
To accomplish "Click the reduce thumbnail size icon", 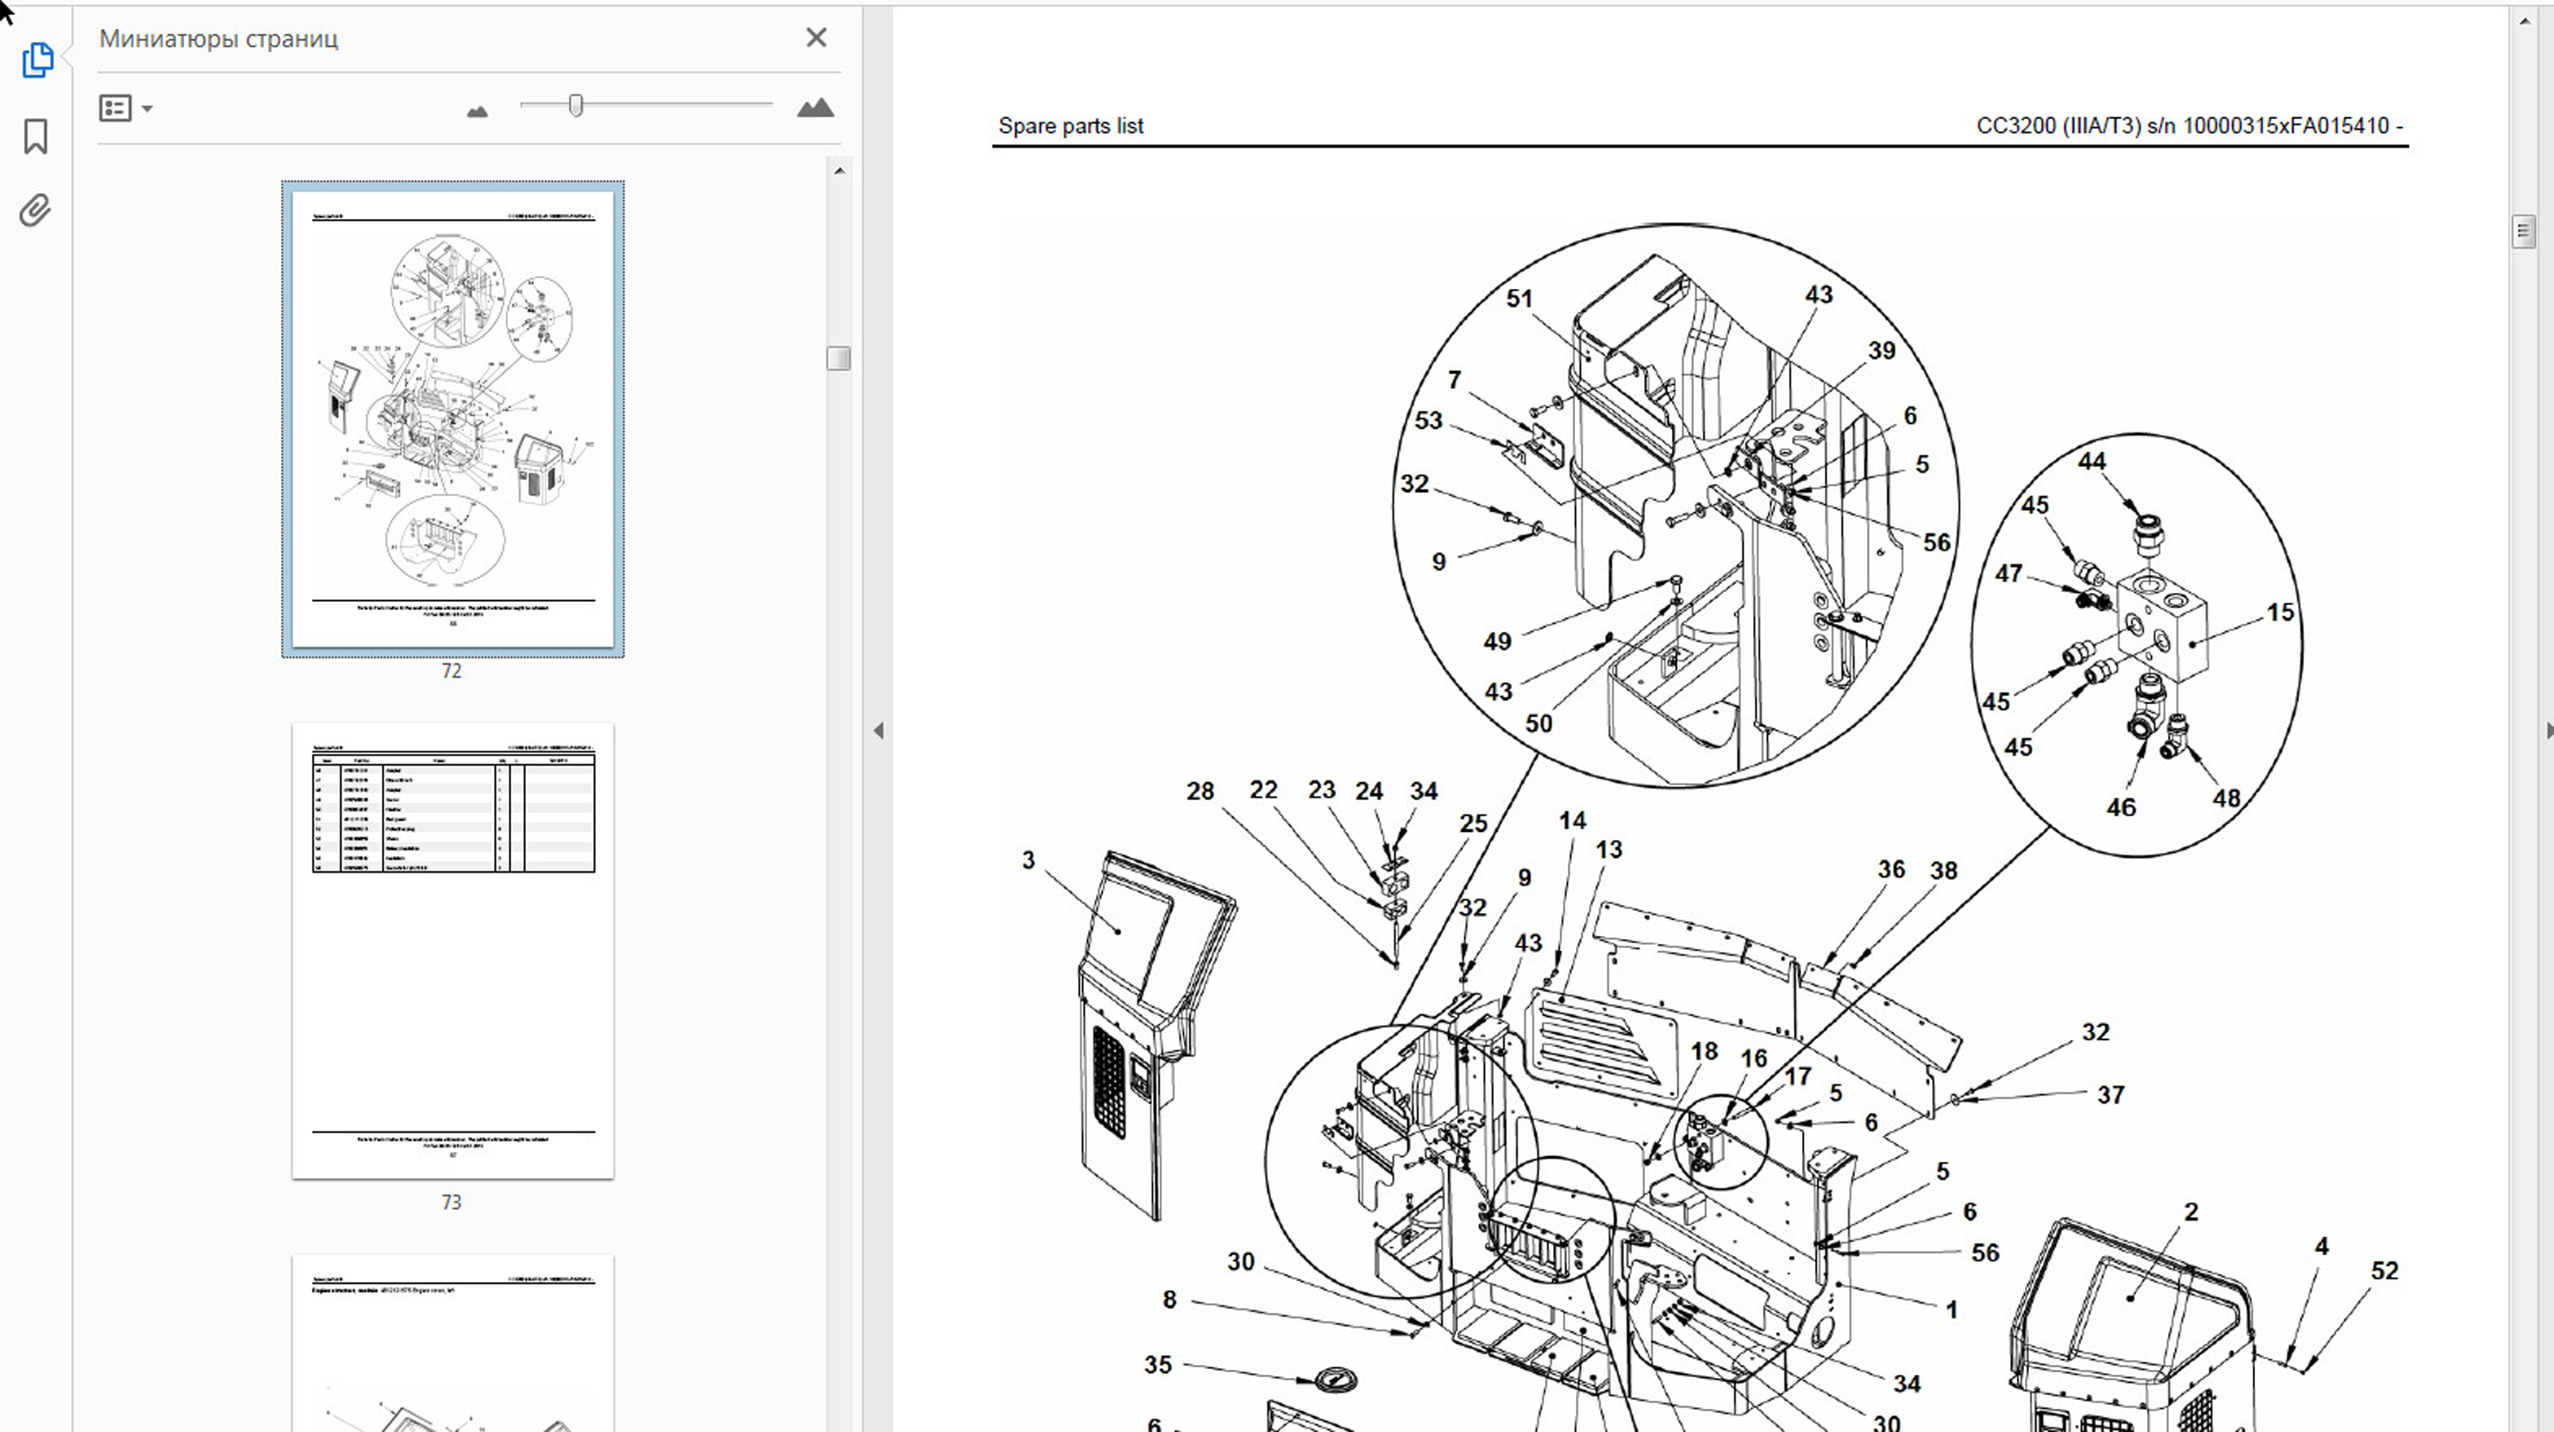I will (x=477, y=111).
